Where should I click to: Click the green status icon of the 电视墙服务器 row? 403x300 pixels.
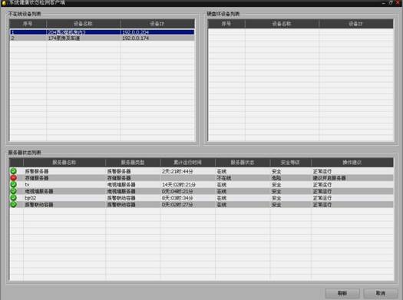coord(14,191)
